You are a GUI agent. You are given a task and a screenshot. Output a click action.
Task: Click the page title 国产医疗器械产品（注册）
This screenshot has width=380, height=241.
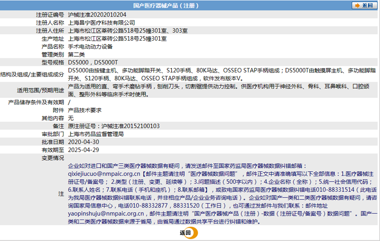click(166, 5)
